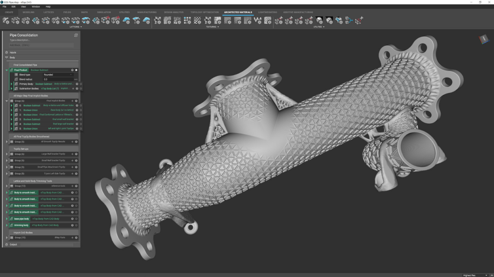The width and height of the screenshot is (494, 277).
Task: Click the Blend type grid icon
Action: pos(16,75)
